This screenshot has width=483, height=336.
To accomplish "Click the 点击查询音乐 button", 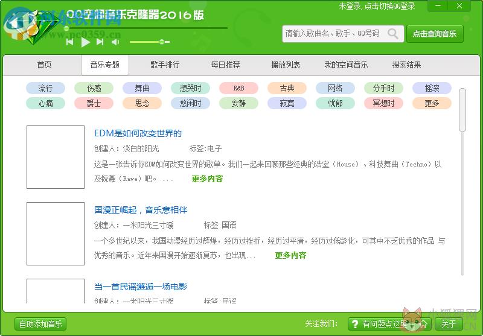I will (x=435, y=34).
